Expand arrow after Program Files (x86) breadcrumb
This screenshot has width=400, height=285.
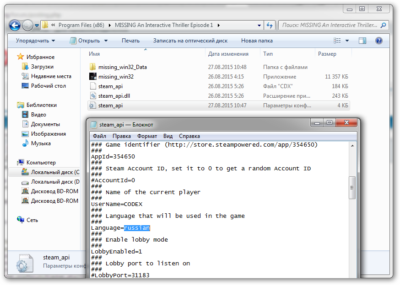110,25
